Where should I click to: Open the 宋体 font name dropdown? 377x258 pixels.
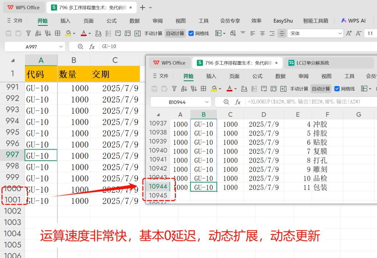340,34
